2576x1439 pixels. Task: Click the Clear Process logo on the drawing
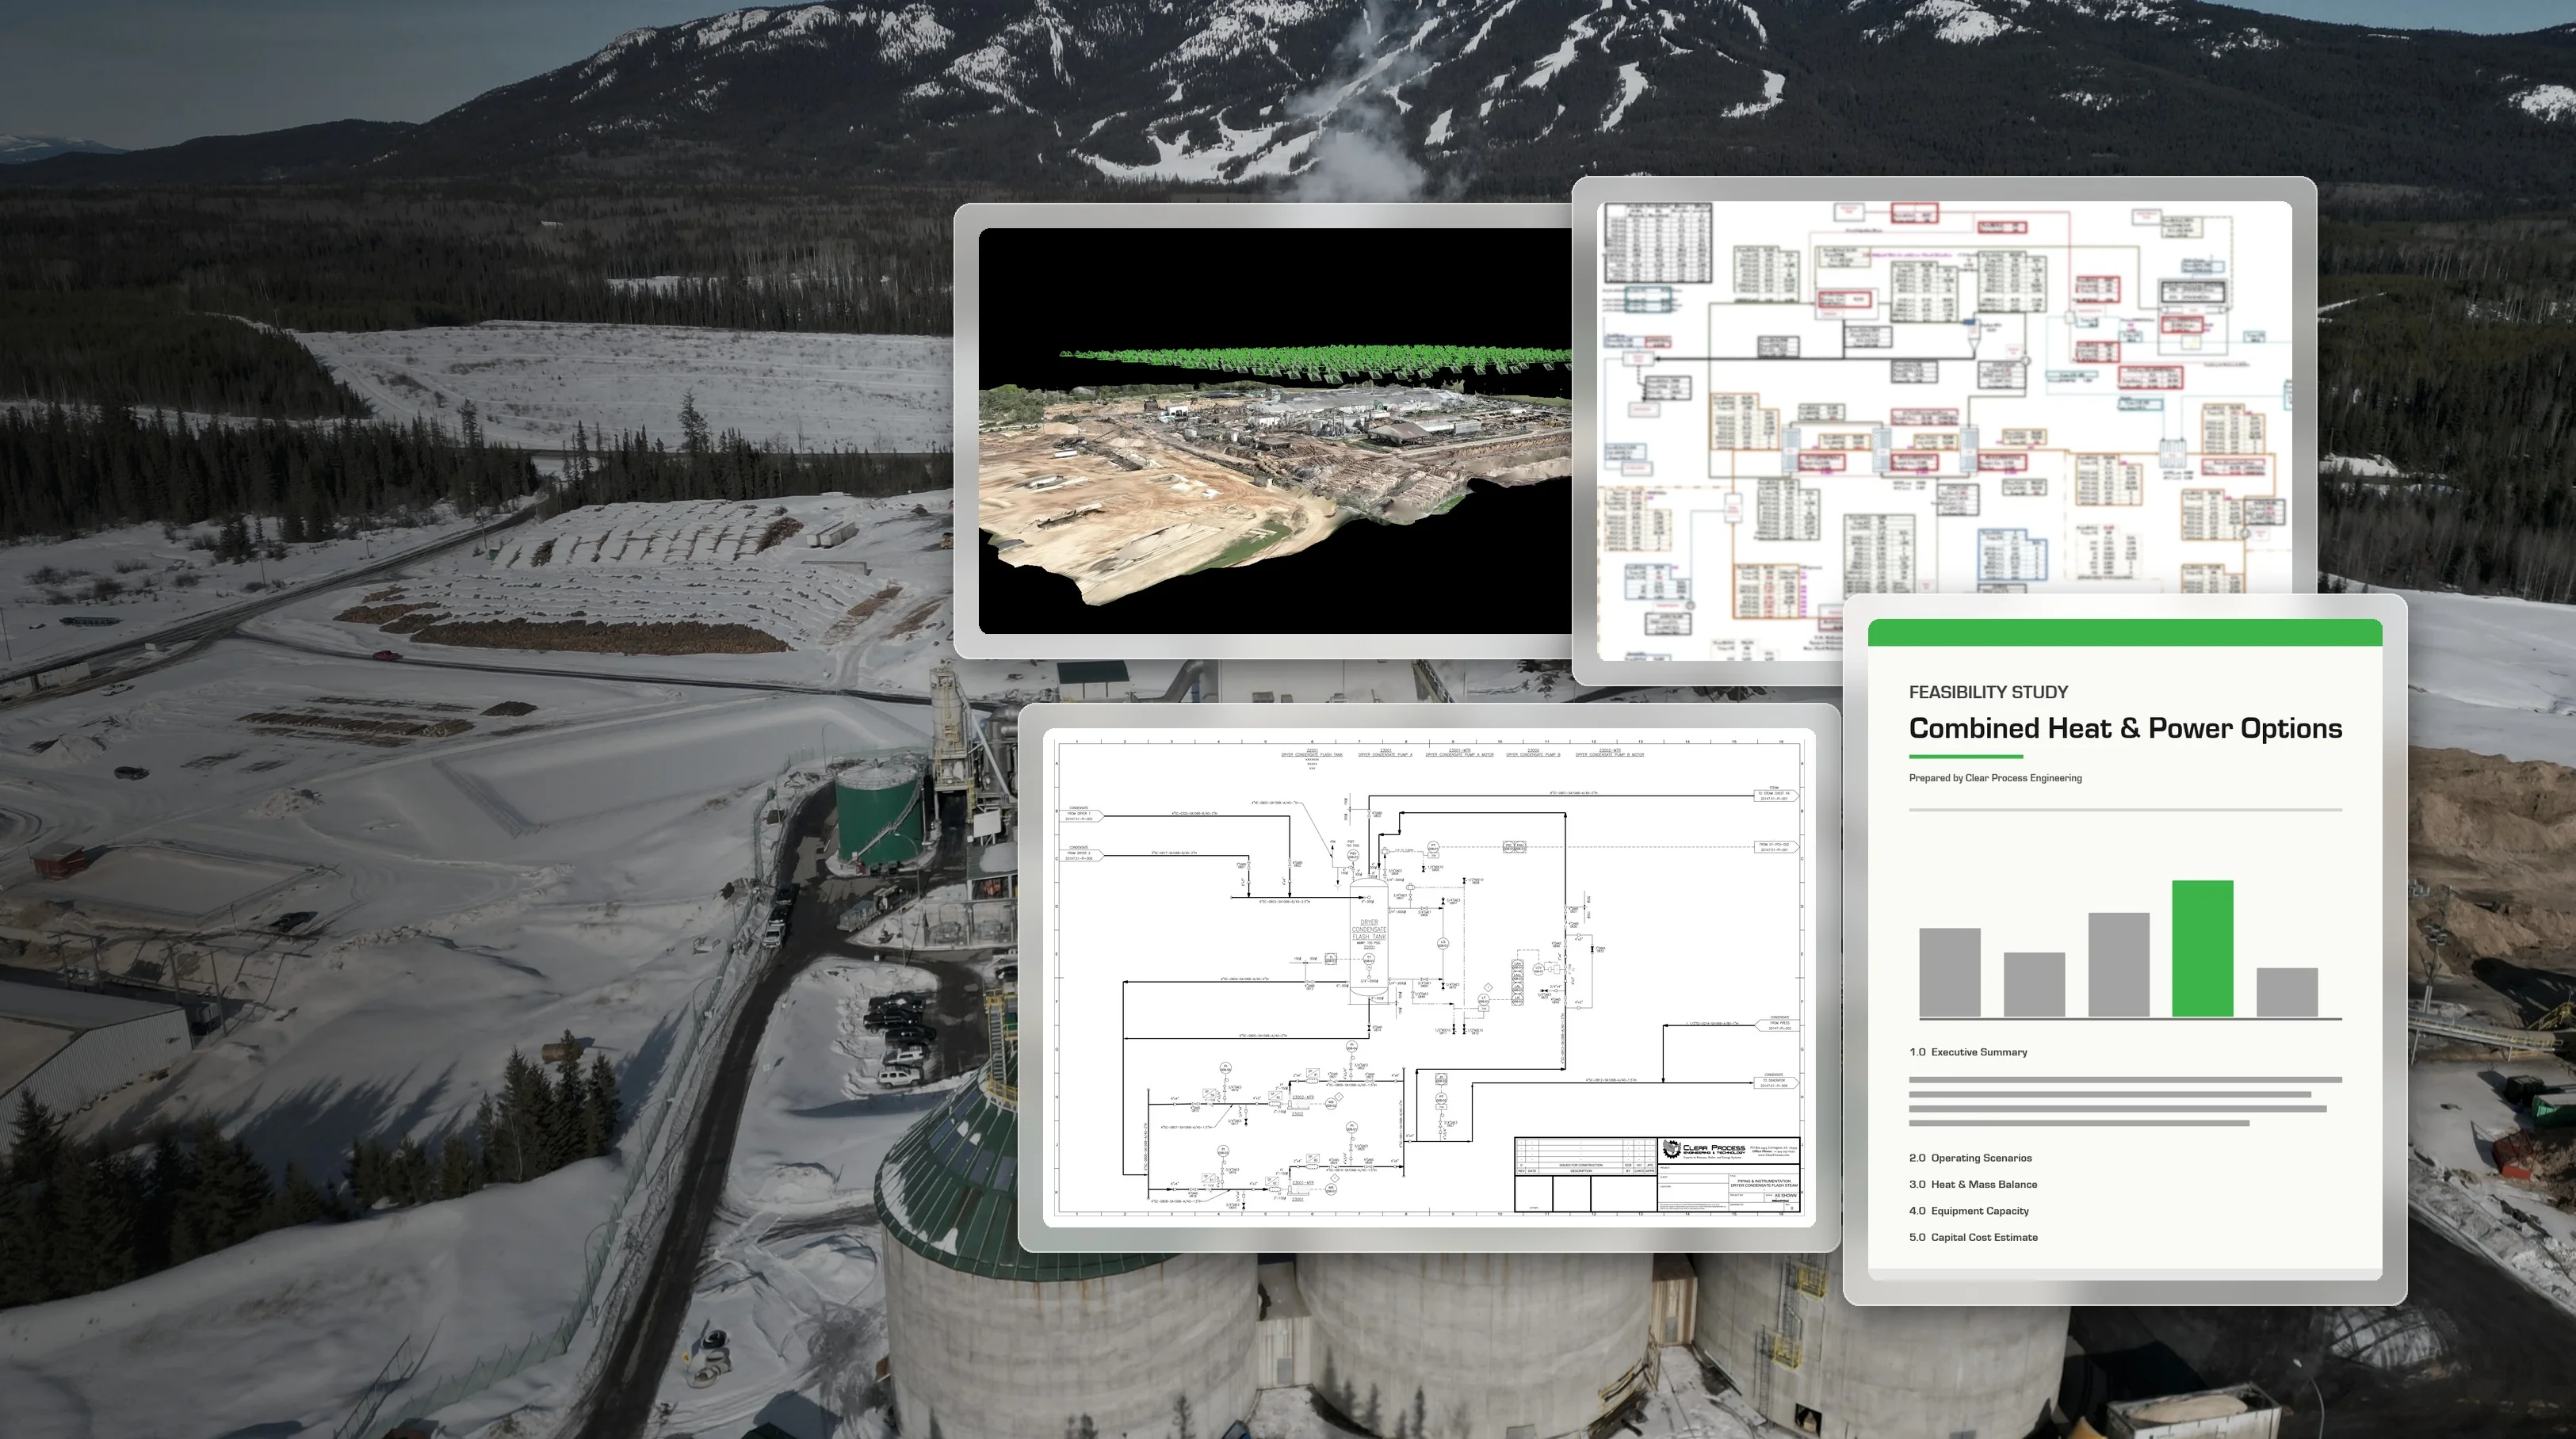[1704, 1149]
